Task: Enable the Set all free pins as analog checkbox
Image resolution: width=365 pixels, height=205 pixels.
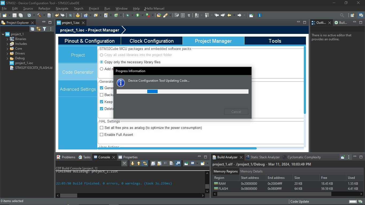Action: click(102, 128)
